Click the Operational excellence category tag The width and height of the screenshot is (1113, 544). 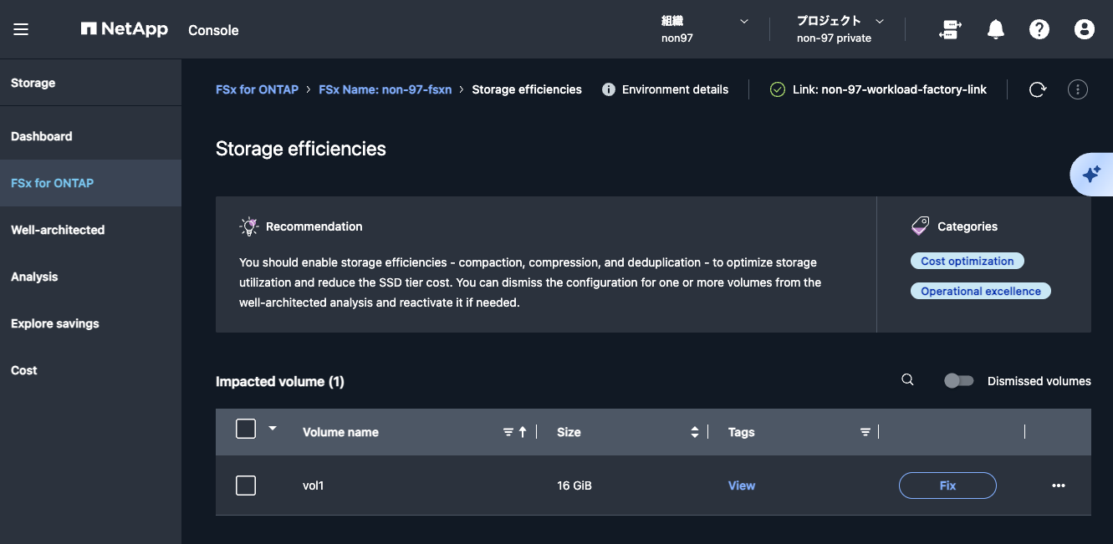(x=981, y=292)
